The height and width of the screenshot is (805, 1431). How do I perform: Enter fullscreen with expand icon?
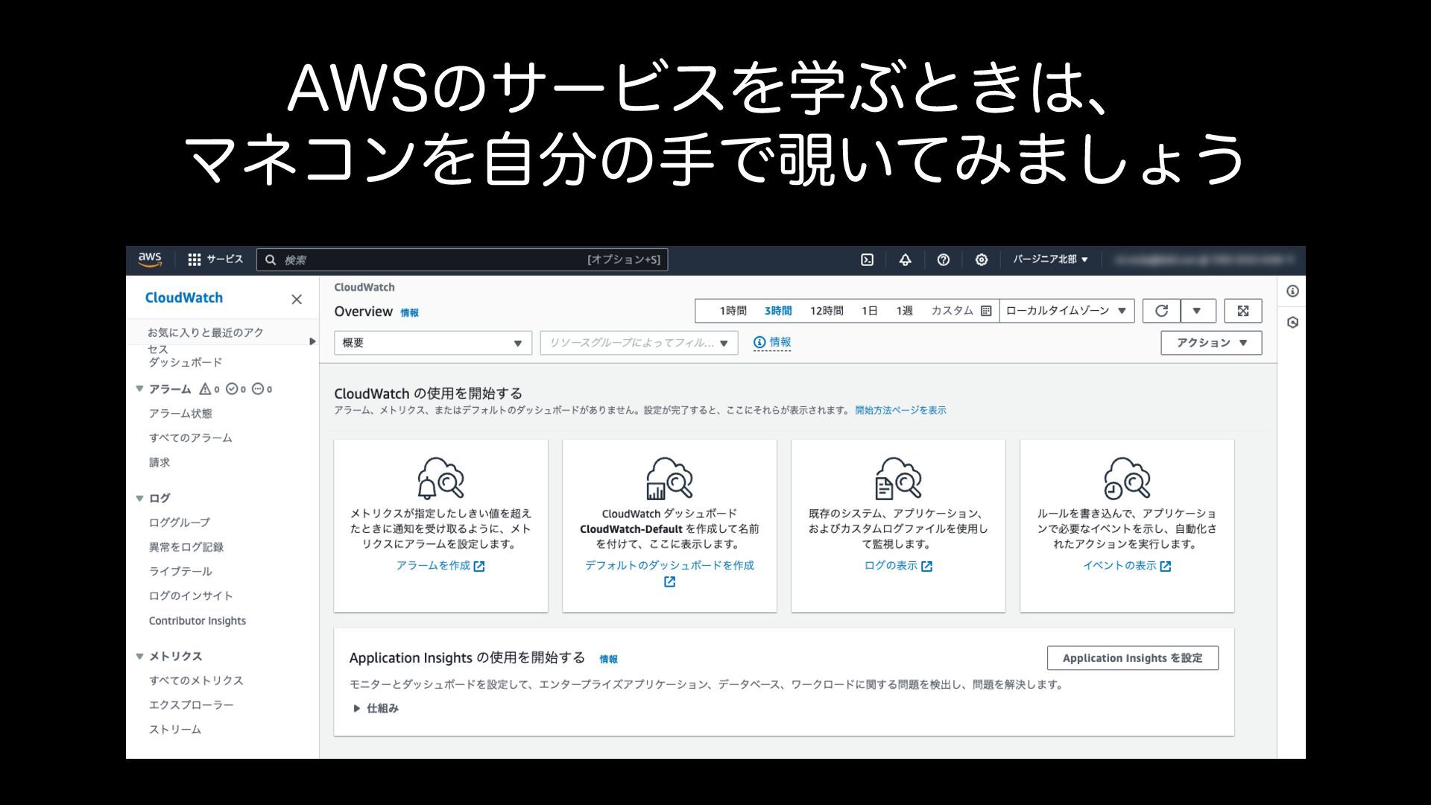[1242, 311]
